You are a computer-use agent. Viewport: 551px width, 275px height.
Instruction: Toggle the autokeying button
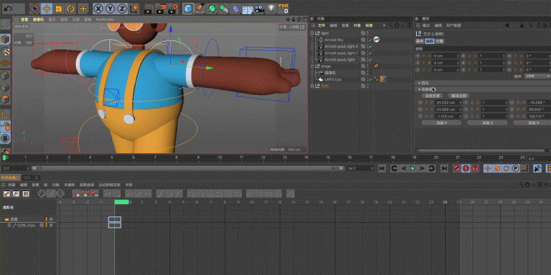pos(466,168)
